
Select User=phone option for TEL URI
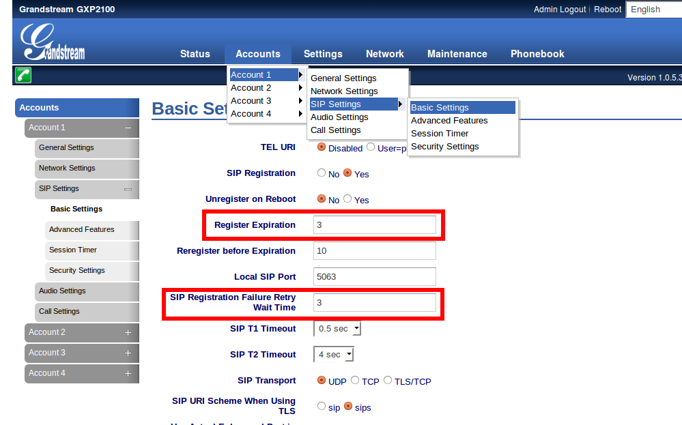coord(371,147)
